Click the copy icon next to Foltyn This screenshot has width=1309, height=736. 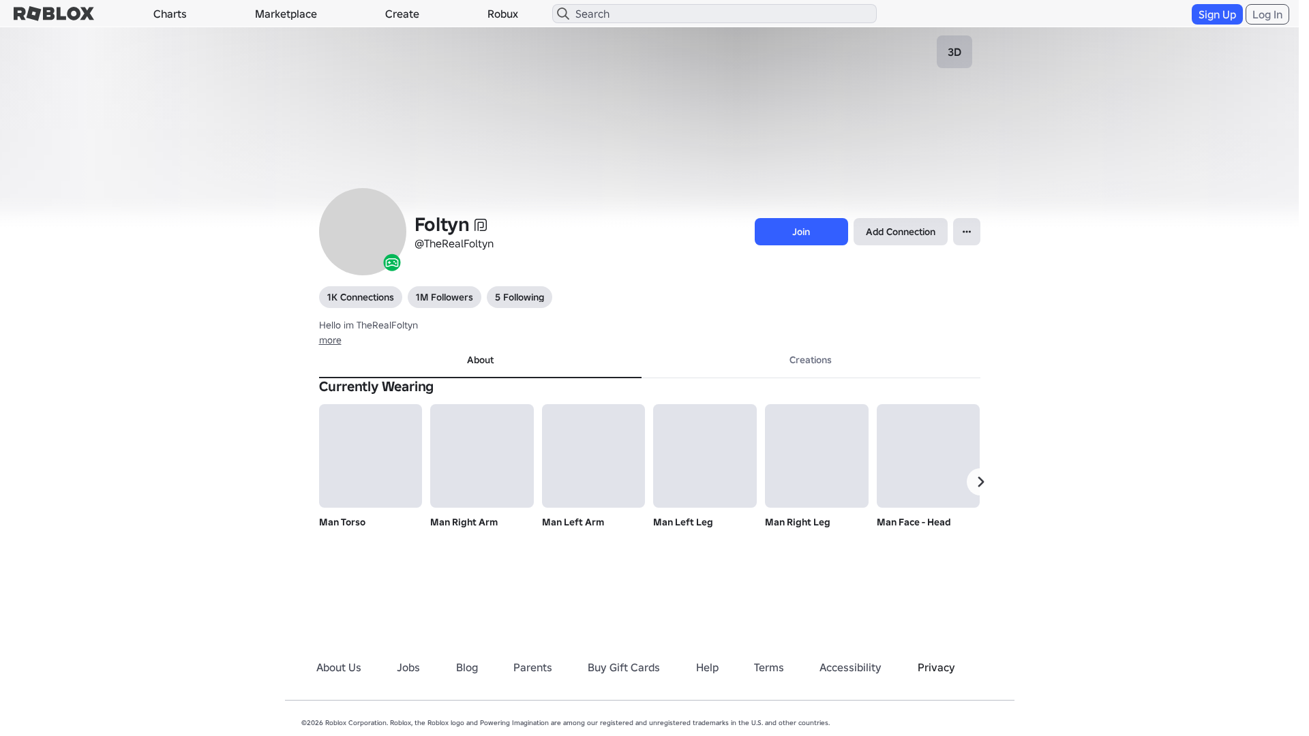(x=481, y=225)
